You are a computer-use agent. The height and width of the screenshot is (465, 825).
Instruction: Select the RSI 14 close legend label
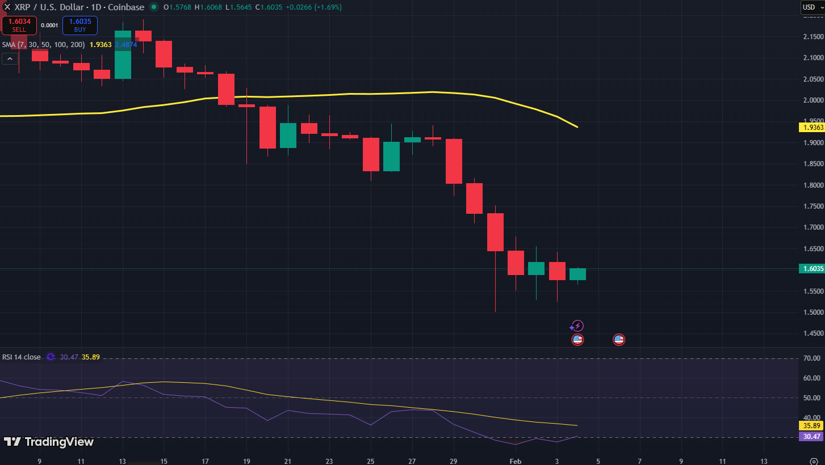tap(22, 357)
